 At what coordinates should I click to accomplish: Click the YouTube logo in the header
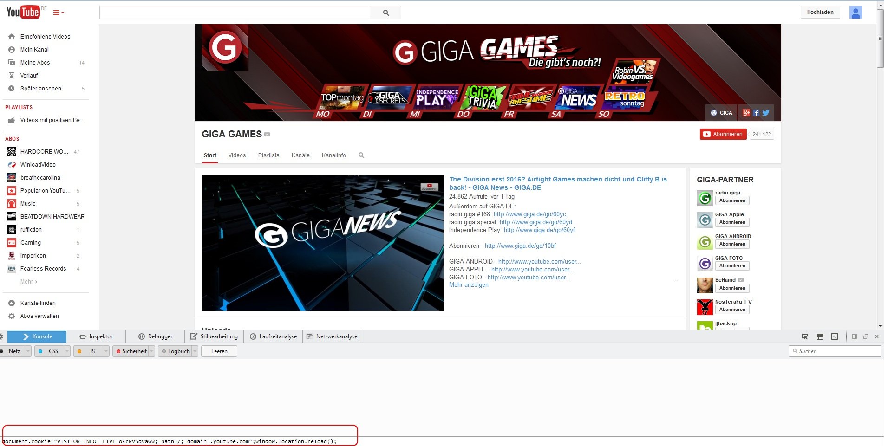pos(23,12)
